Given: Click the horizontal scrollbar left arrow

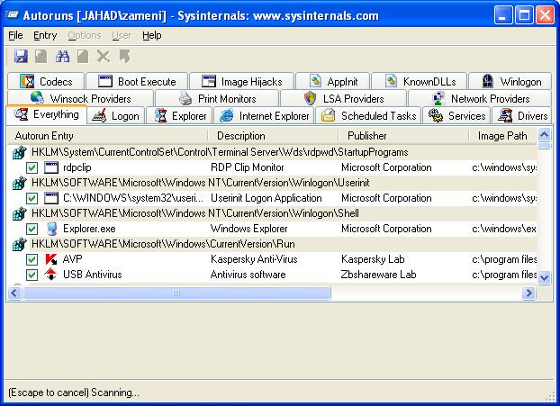Looking at the screenshot, I should pos(14,293).
